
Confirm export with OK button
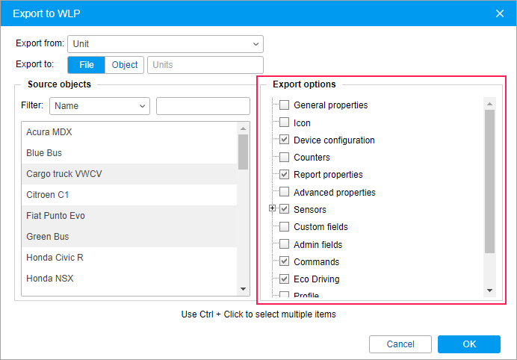[469, 344]
